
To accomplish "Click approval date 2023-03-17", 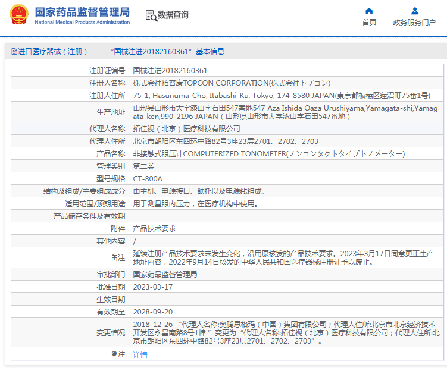I will pos(153,287).
